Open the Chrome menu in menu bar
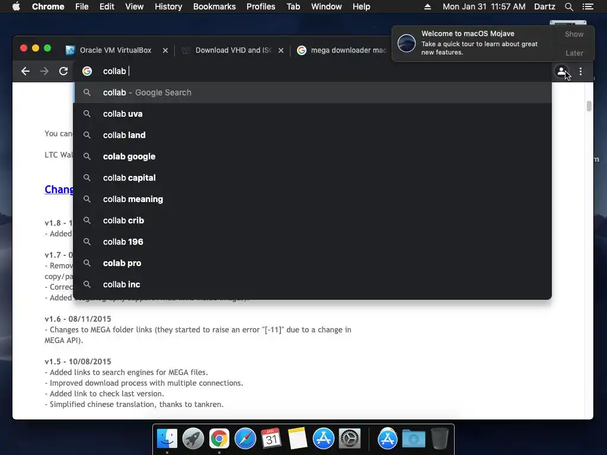This screenshot has height=455, width=607. click(x=48, y=7)
